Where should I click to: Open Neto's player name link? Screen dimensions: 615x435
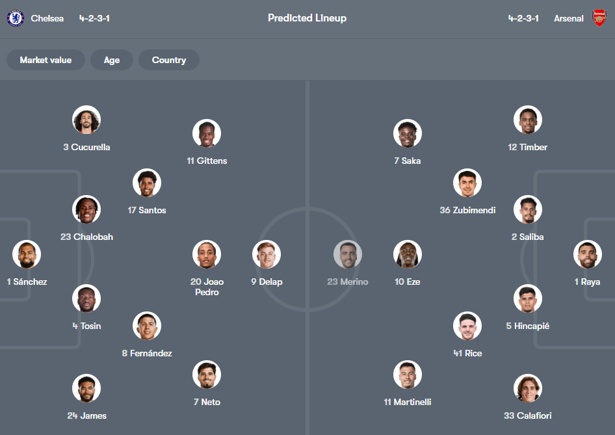(207, 402)
